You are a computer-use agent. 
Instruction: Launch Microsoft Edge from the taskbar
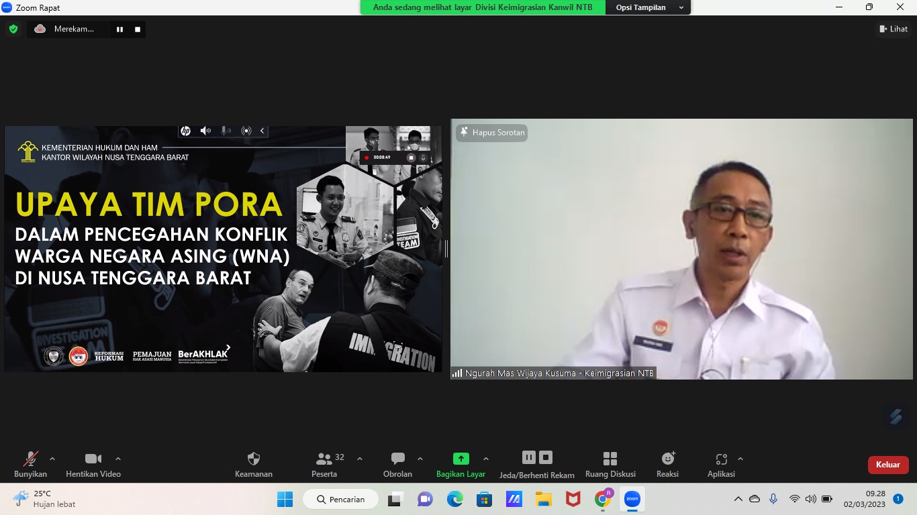click(455, 499)
